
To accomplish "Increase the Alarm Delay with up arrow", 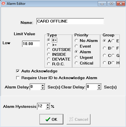I will (43, 86).
